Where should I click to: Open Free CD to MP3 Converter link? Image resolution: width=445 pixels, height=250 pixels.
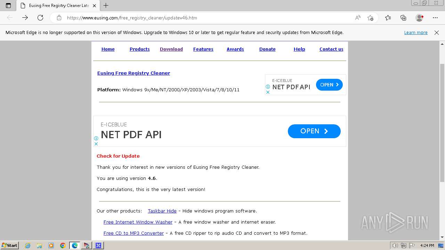pos(133,233)
